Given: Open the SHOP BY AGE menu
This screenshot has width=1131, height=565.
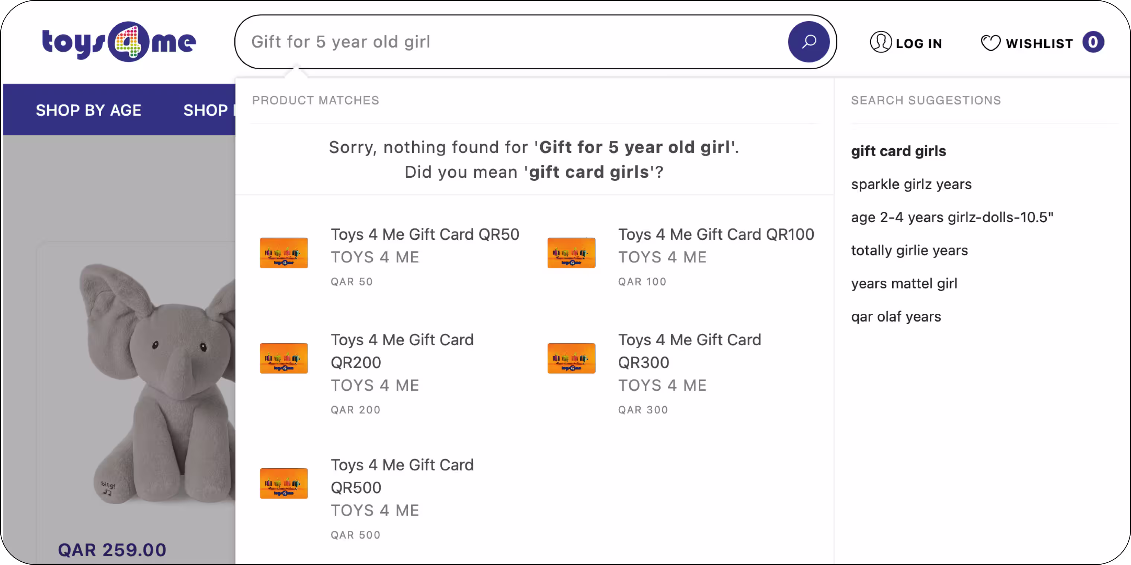Looking at the screenshot, I should pos(88,110).
